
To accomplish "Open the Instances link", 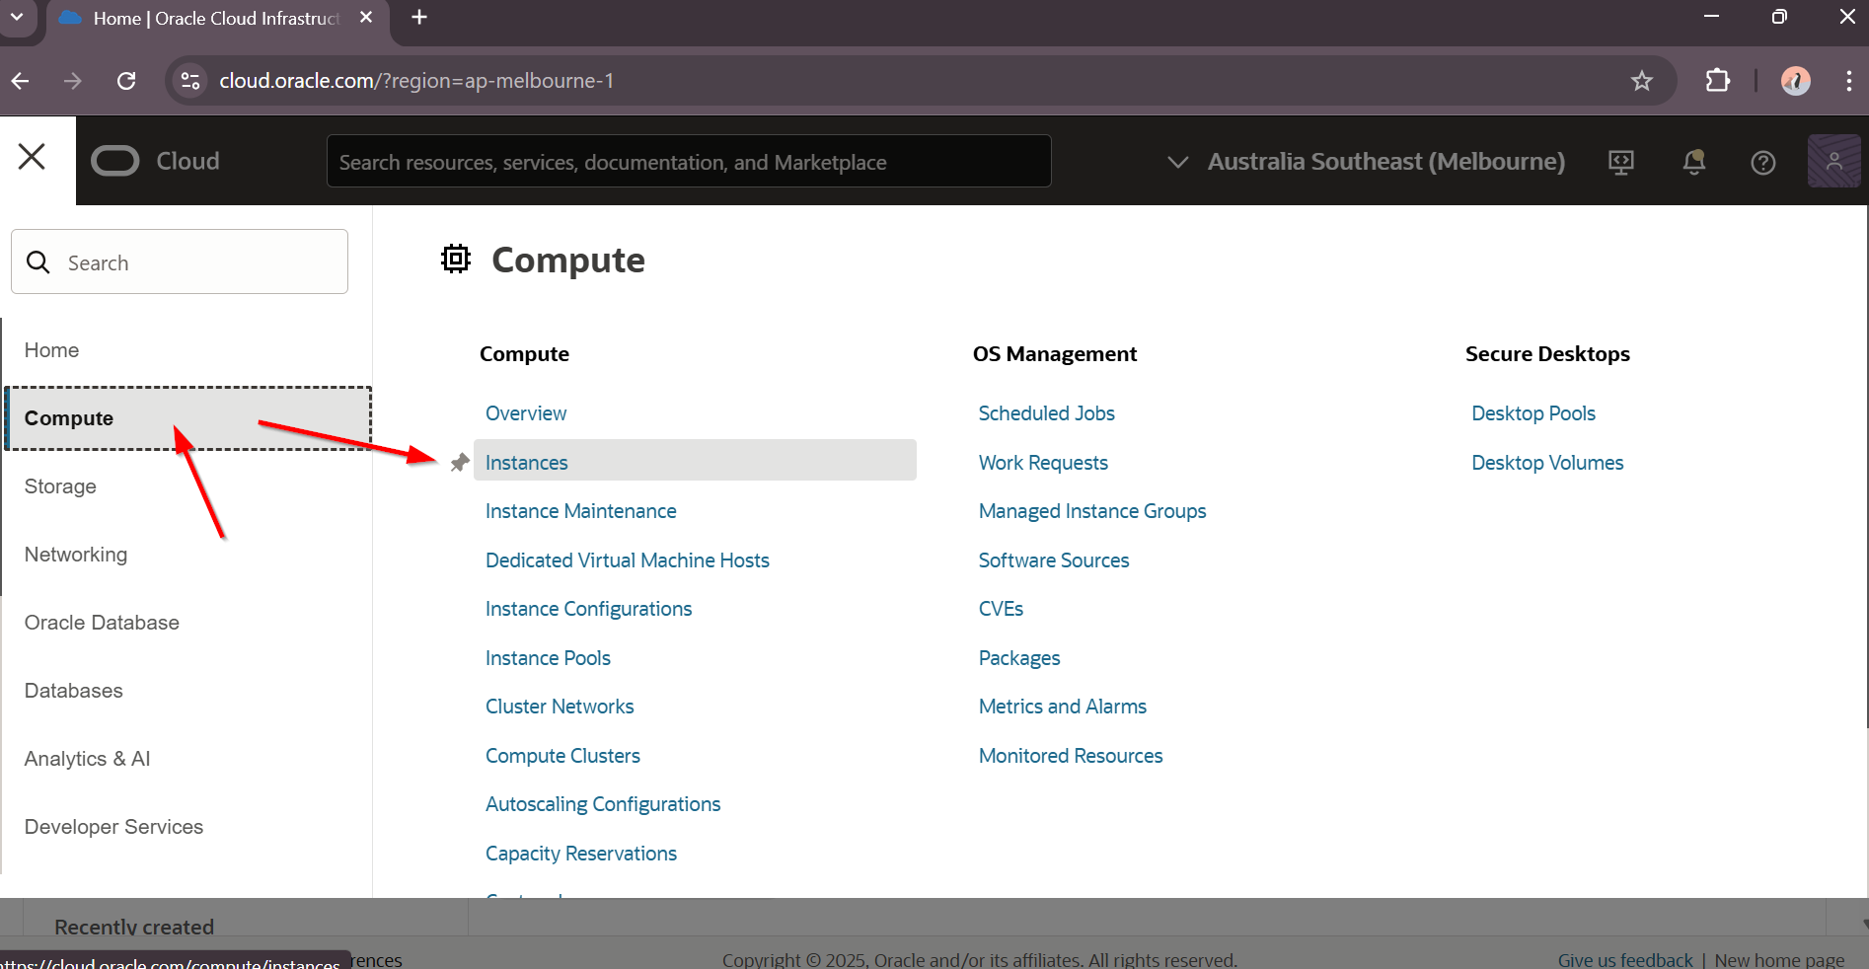I will tap(527, 463).
